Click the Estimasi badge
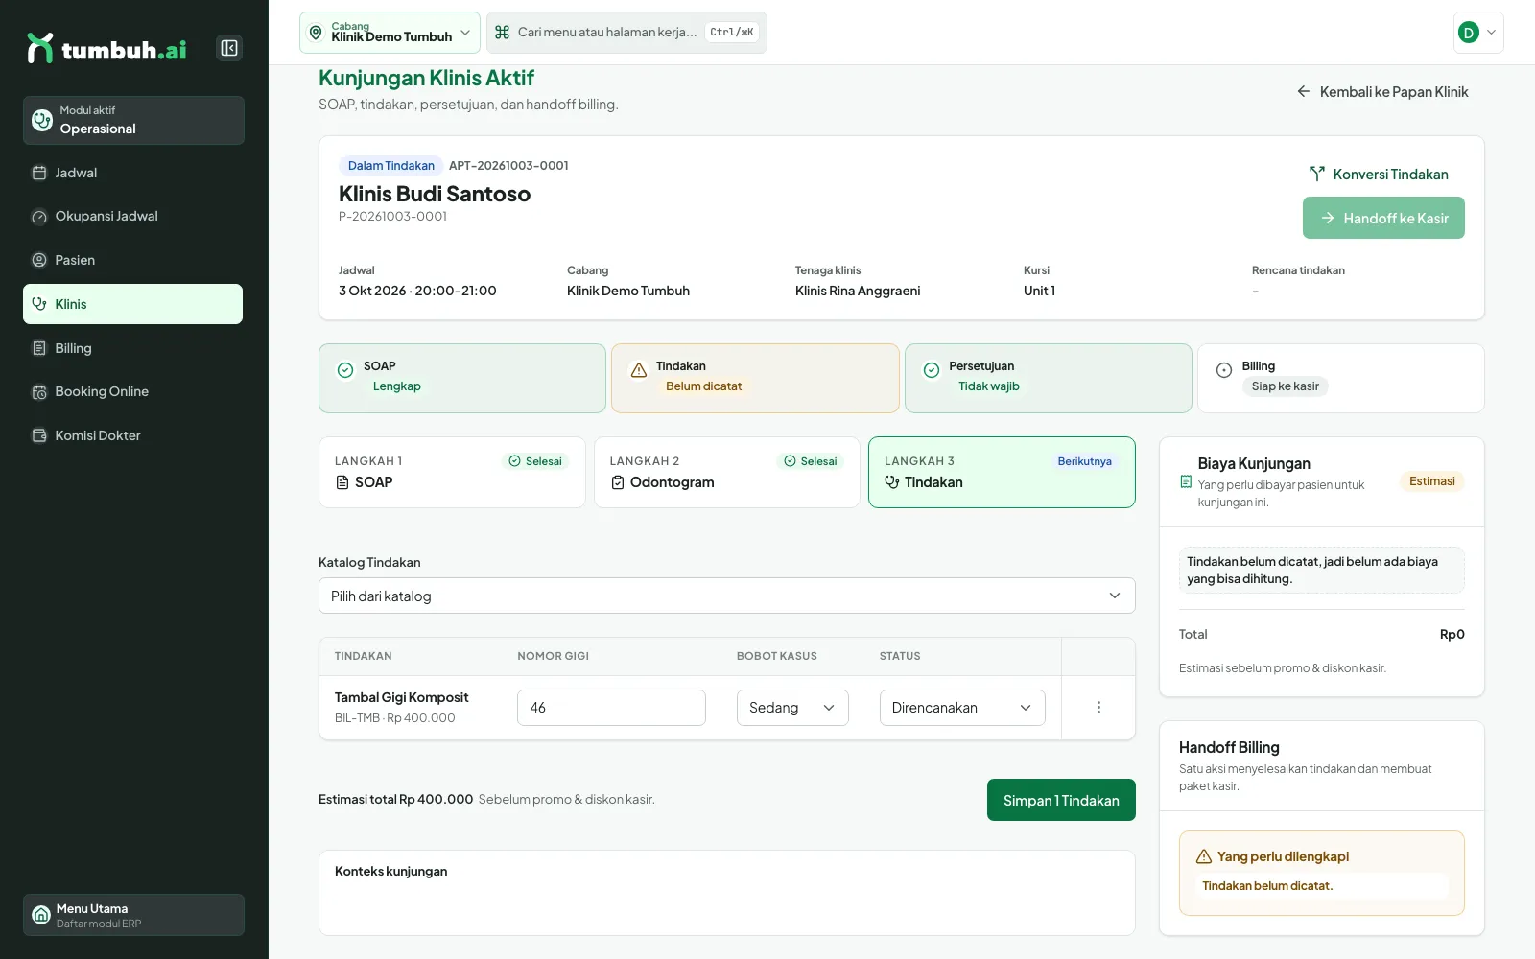 tap(1431, 481)
